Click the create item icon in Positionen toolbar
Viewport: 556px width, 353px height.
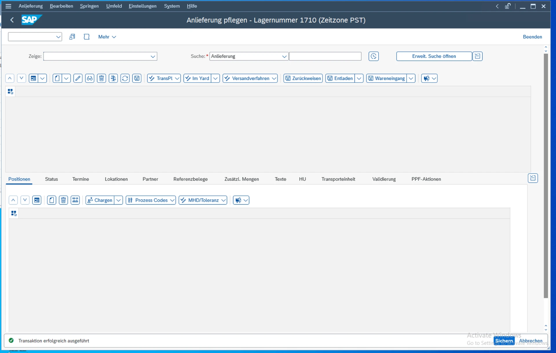coord(52,200)
